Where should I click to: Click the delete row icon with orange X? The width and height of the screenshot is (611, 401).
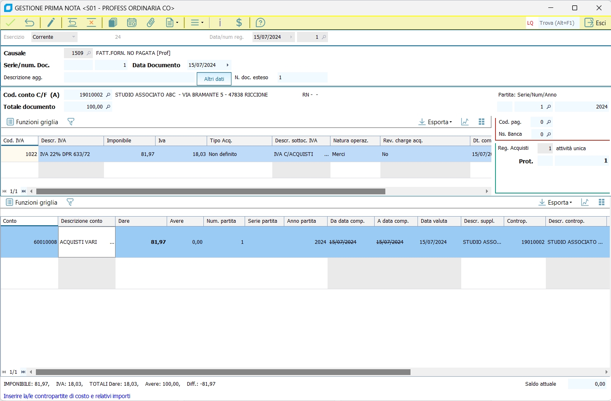91,23
